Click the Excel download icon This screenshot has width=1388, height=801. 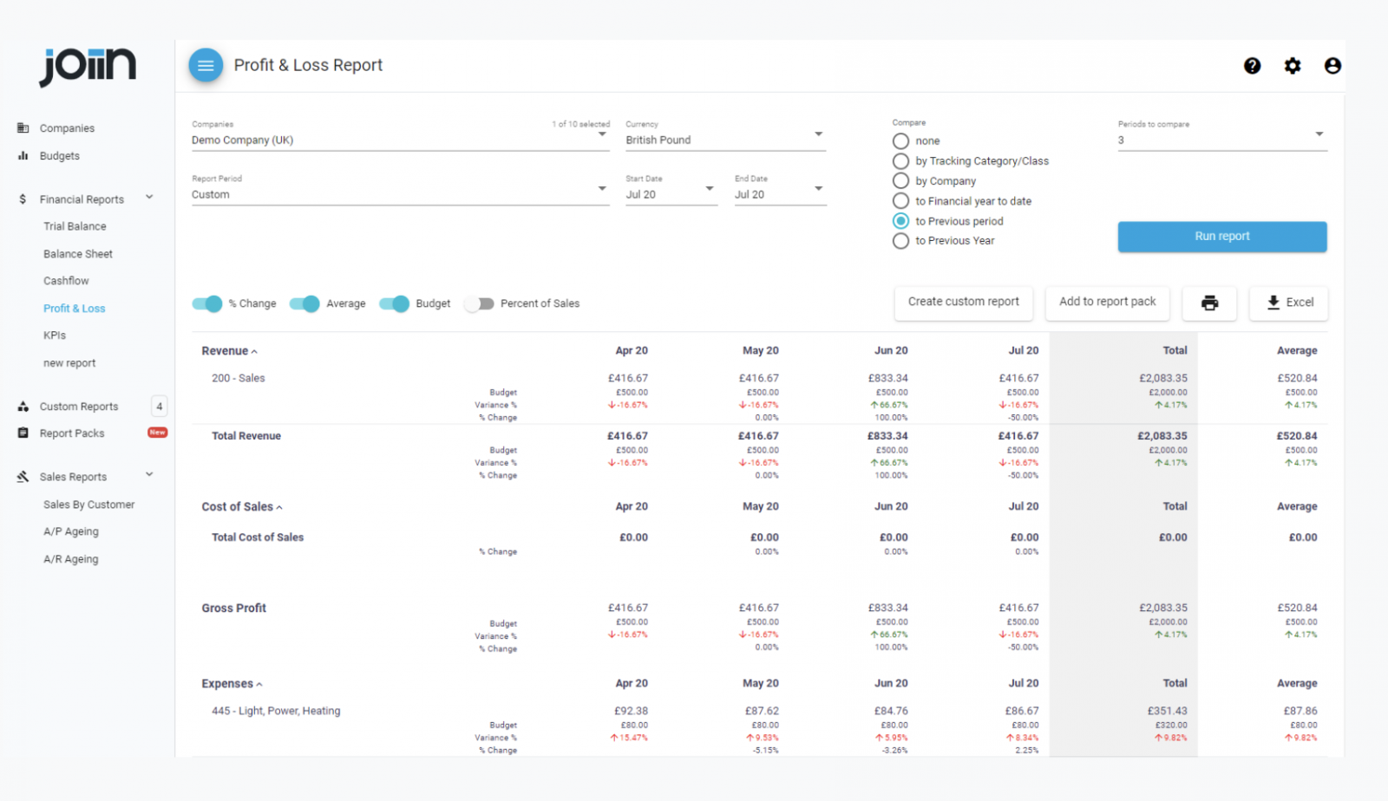pyautogui.click(x=1273, y=303)
